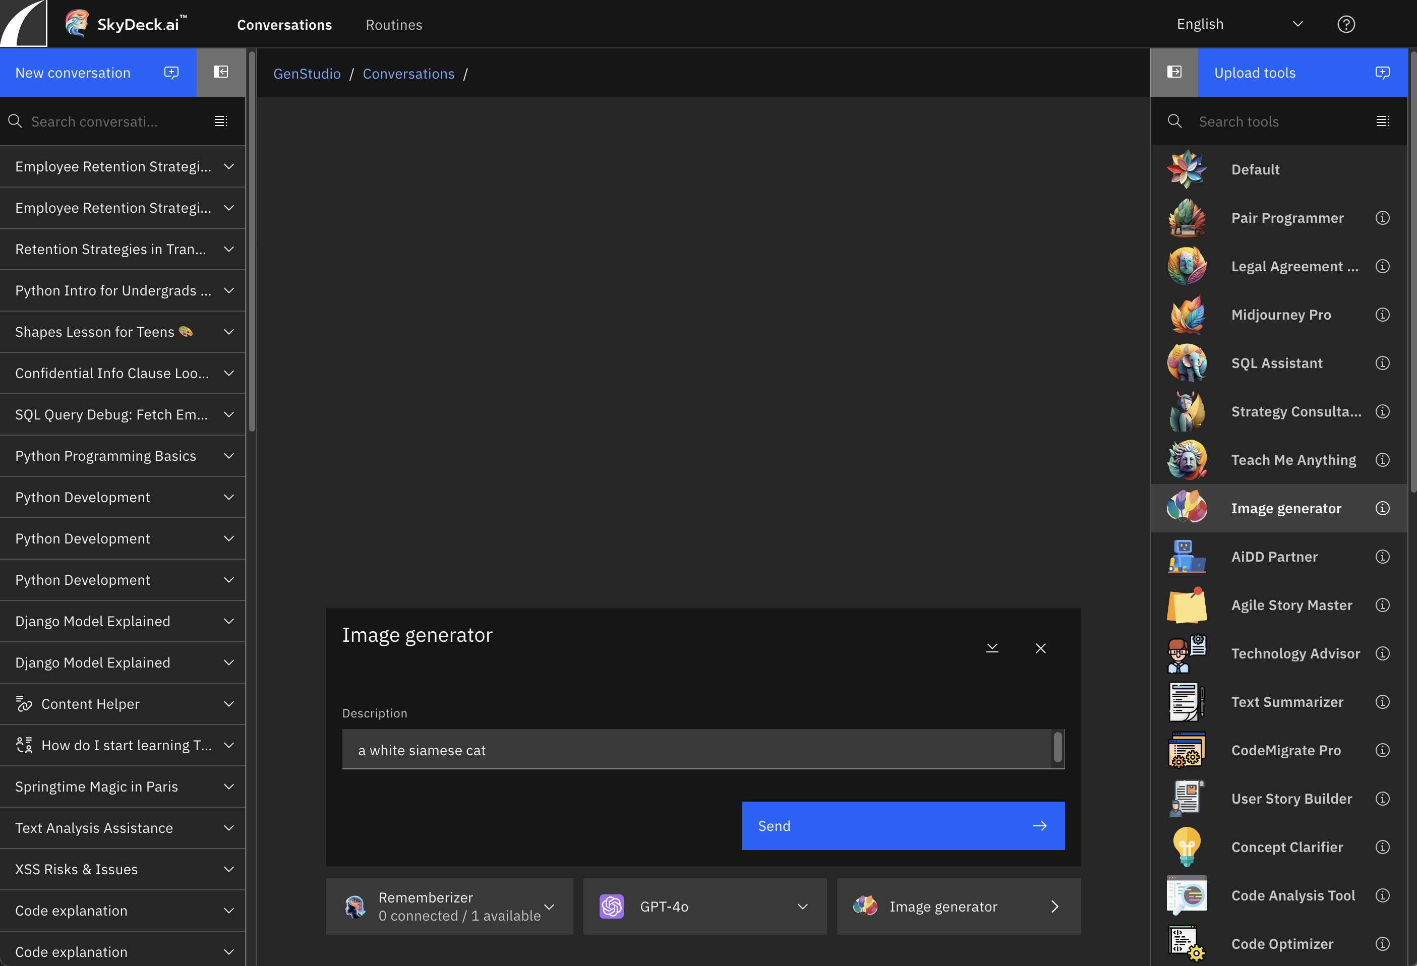Toggle the conversation list filter view
Screen dimensions: 1417x966
(x=221, y=120)
